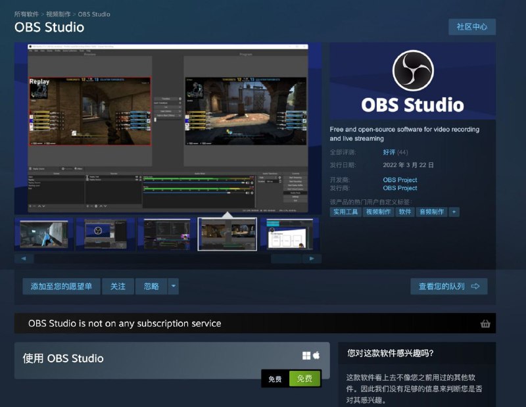This screenshot has height=407, width=526.
Task: Open the 社区中心 community hub
Action: [471, 27]
